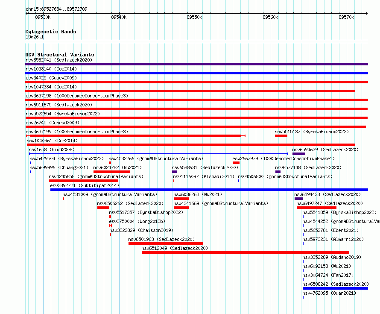Click the purple bar under nsv6582041

point(196,64)
